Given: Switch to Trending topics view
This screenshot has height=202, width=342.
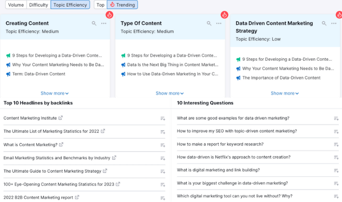Looking at the screenshot, I should 123,5.
